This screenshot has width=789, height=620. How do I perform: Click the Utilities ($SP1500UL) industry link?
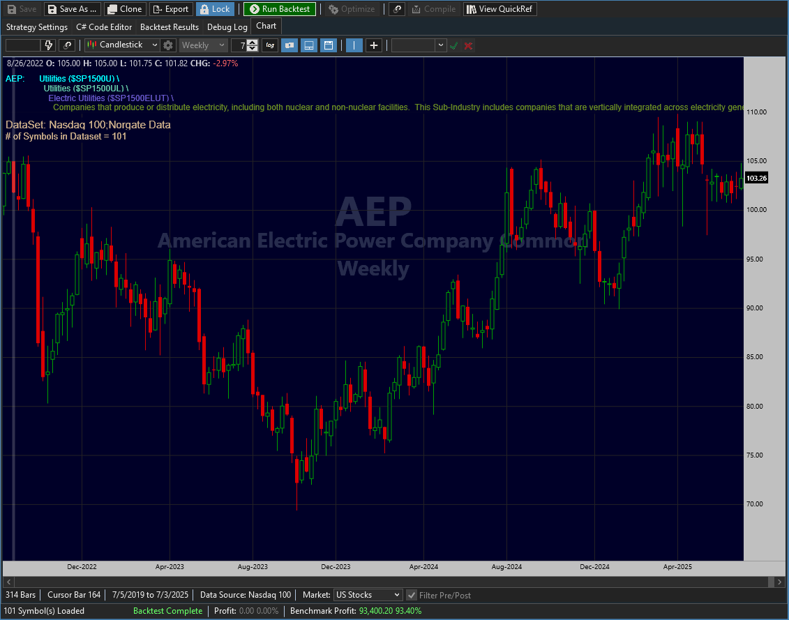86,88
